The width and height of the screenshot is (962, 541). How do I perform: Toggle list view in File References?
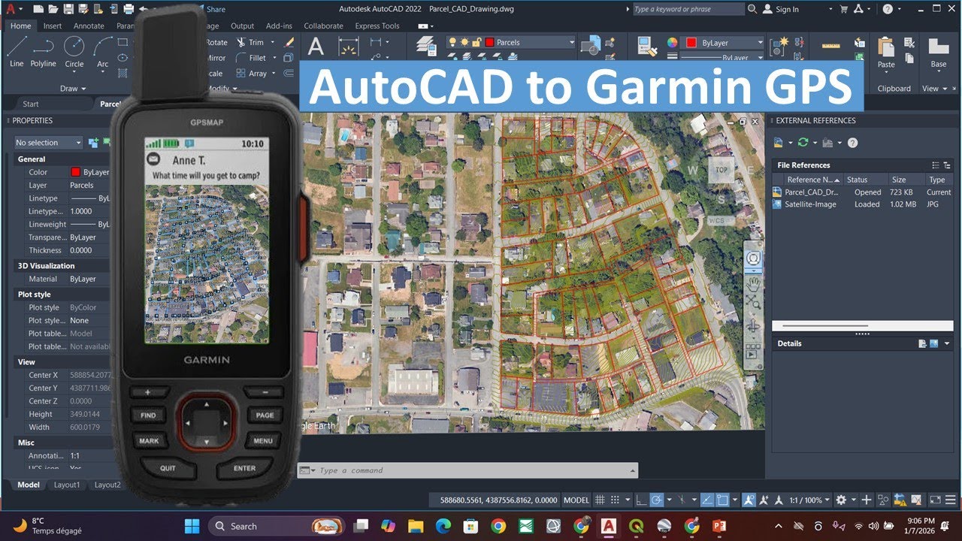coord(936,165)
